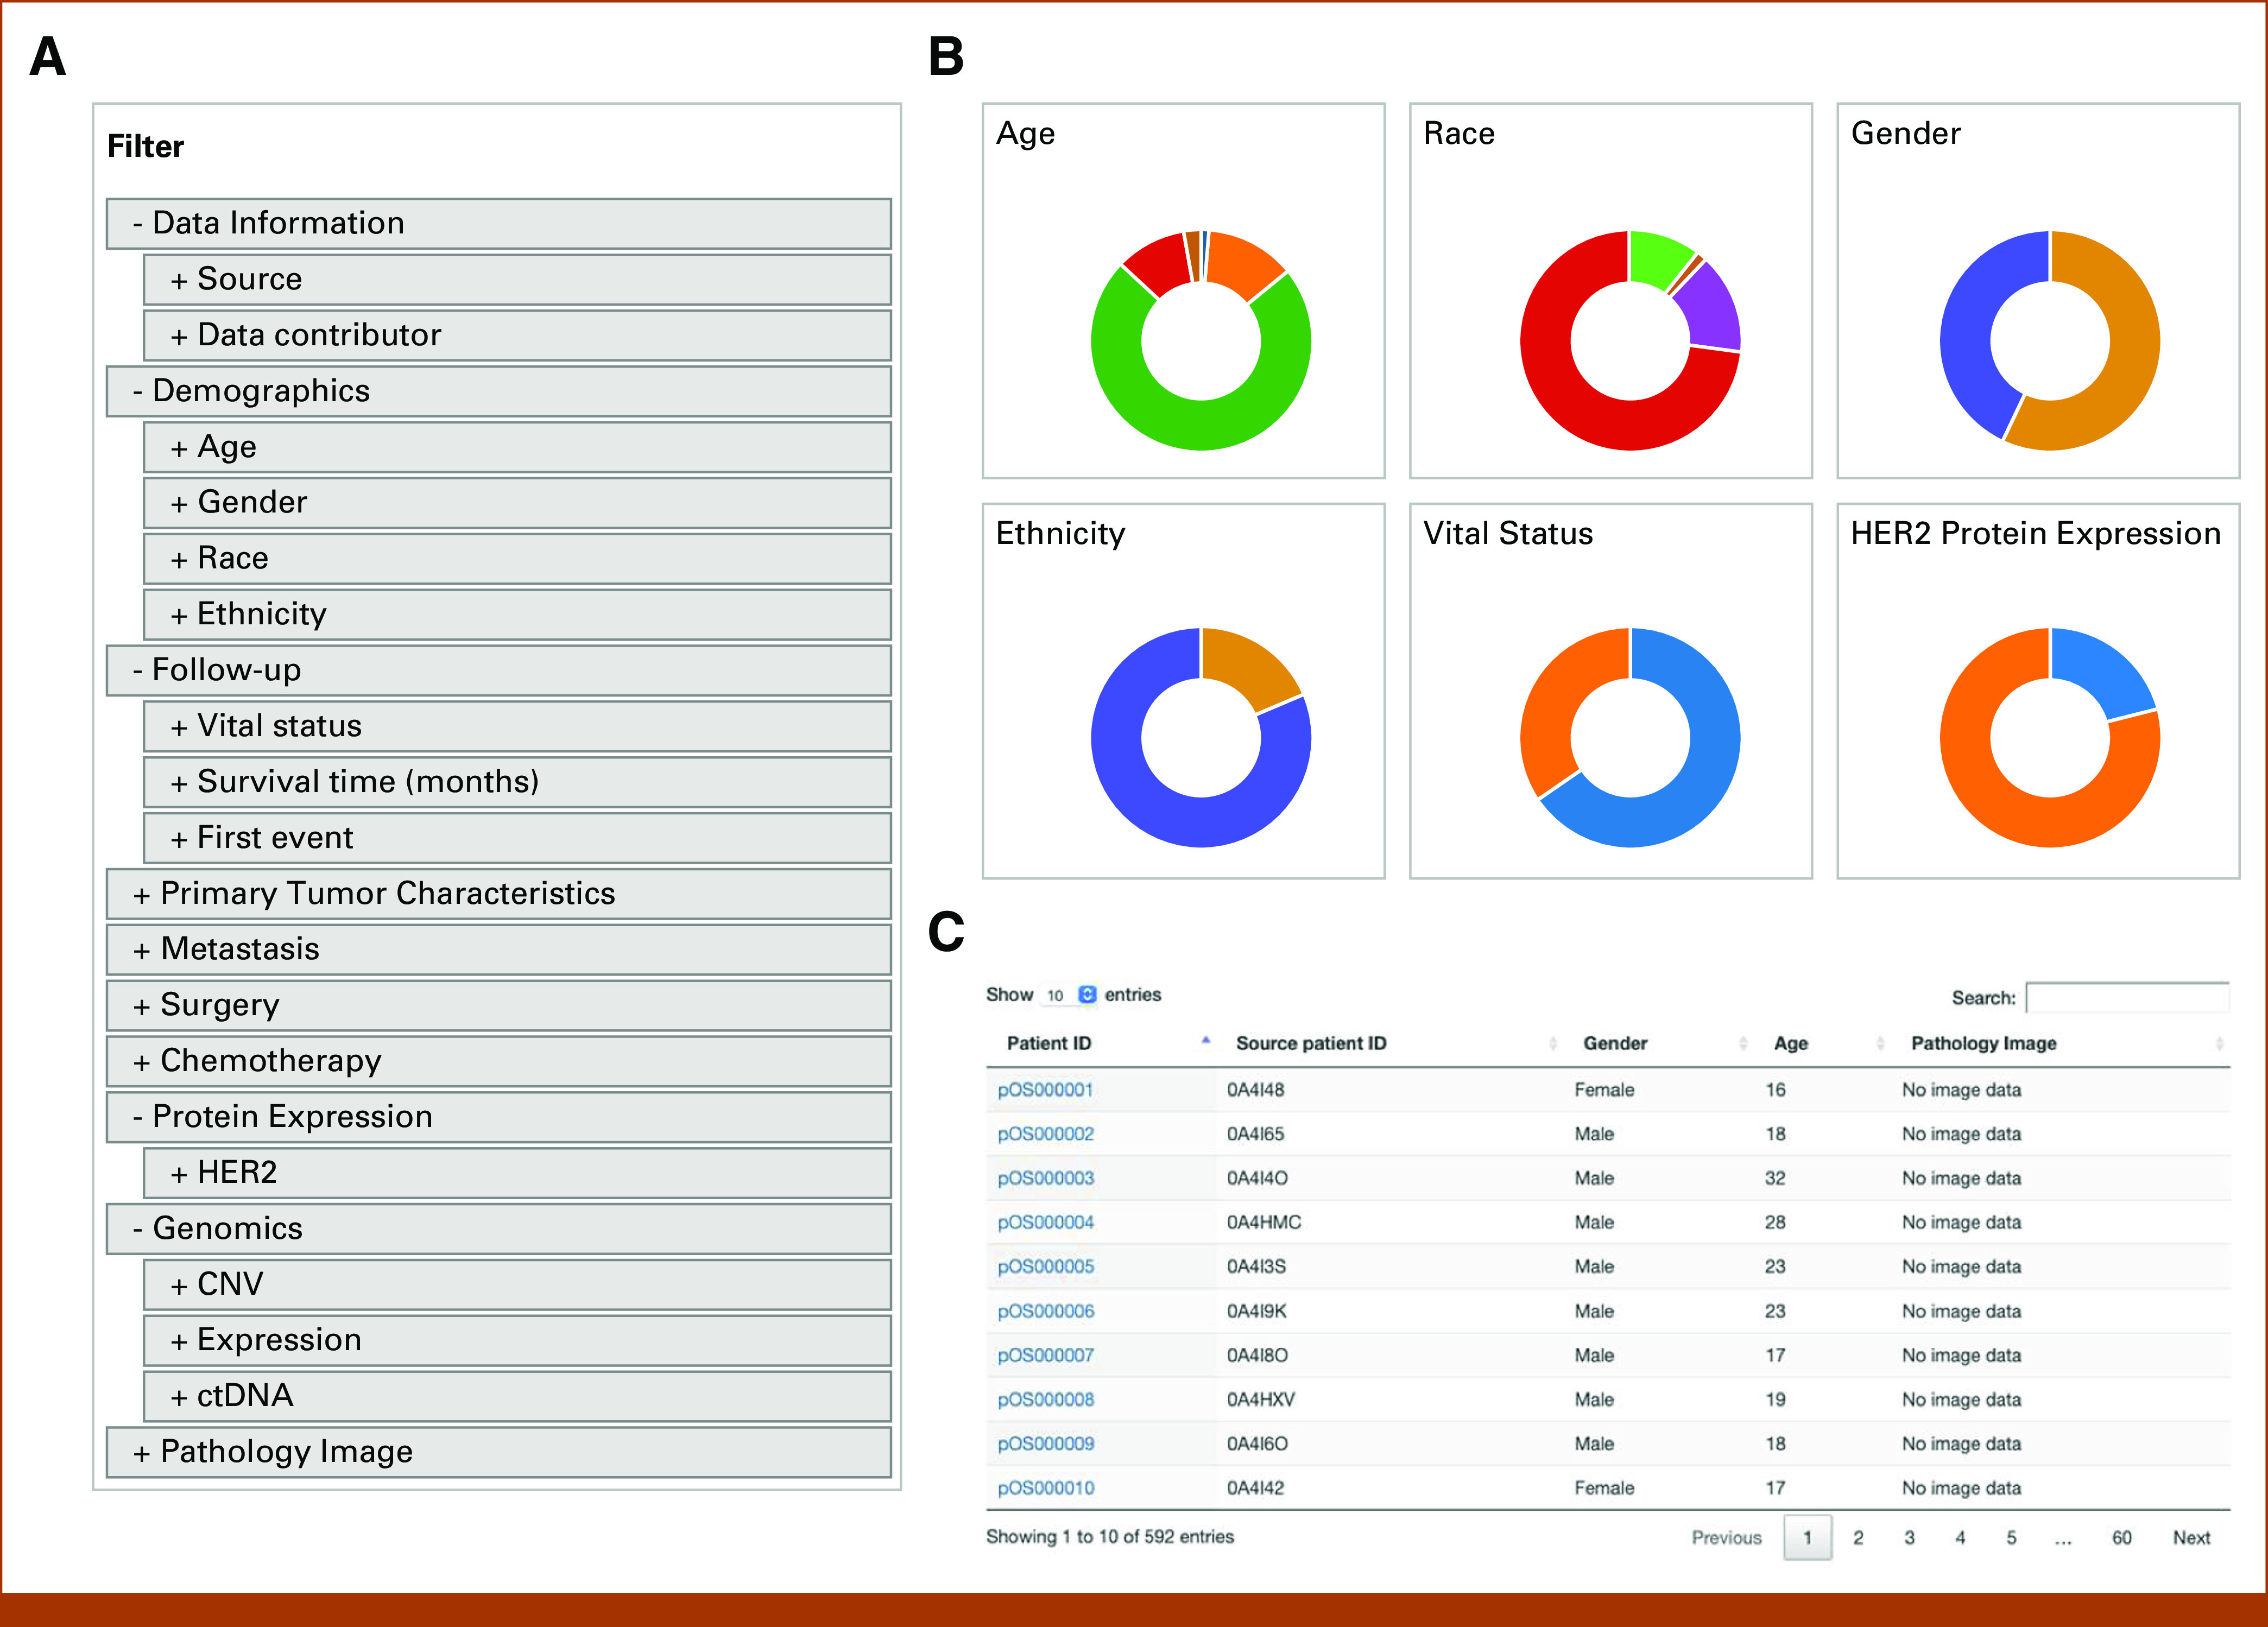Expand the Gender filter
The image size is (2268, 1627).
point(517,502)
